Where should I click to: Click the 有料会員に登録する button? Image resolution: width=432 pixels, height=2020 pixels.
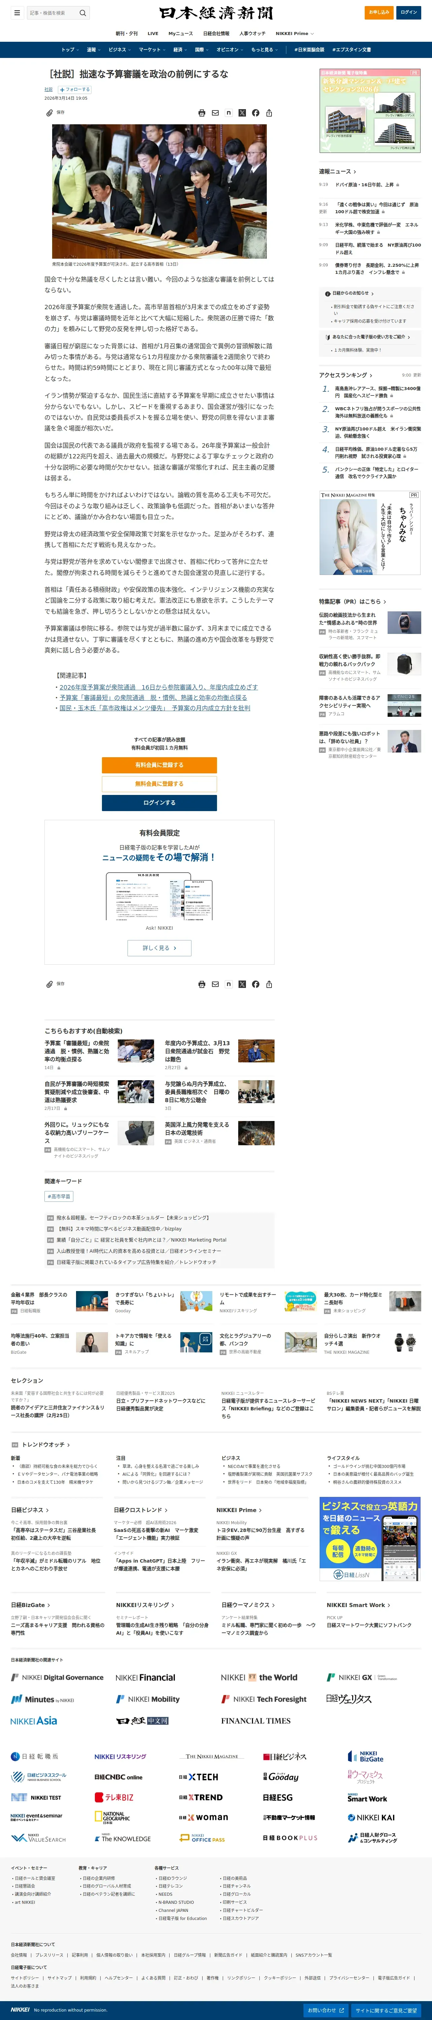coord(160,765)
